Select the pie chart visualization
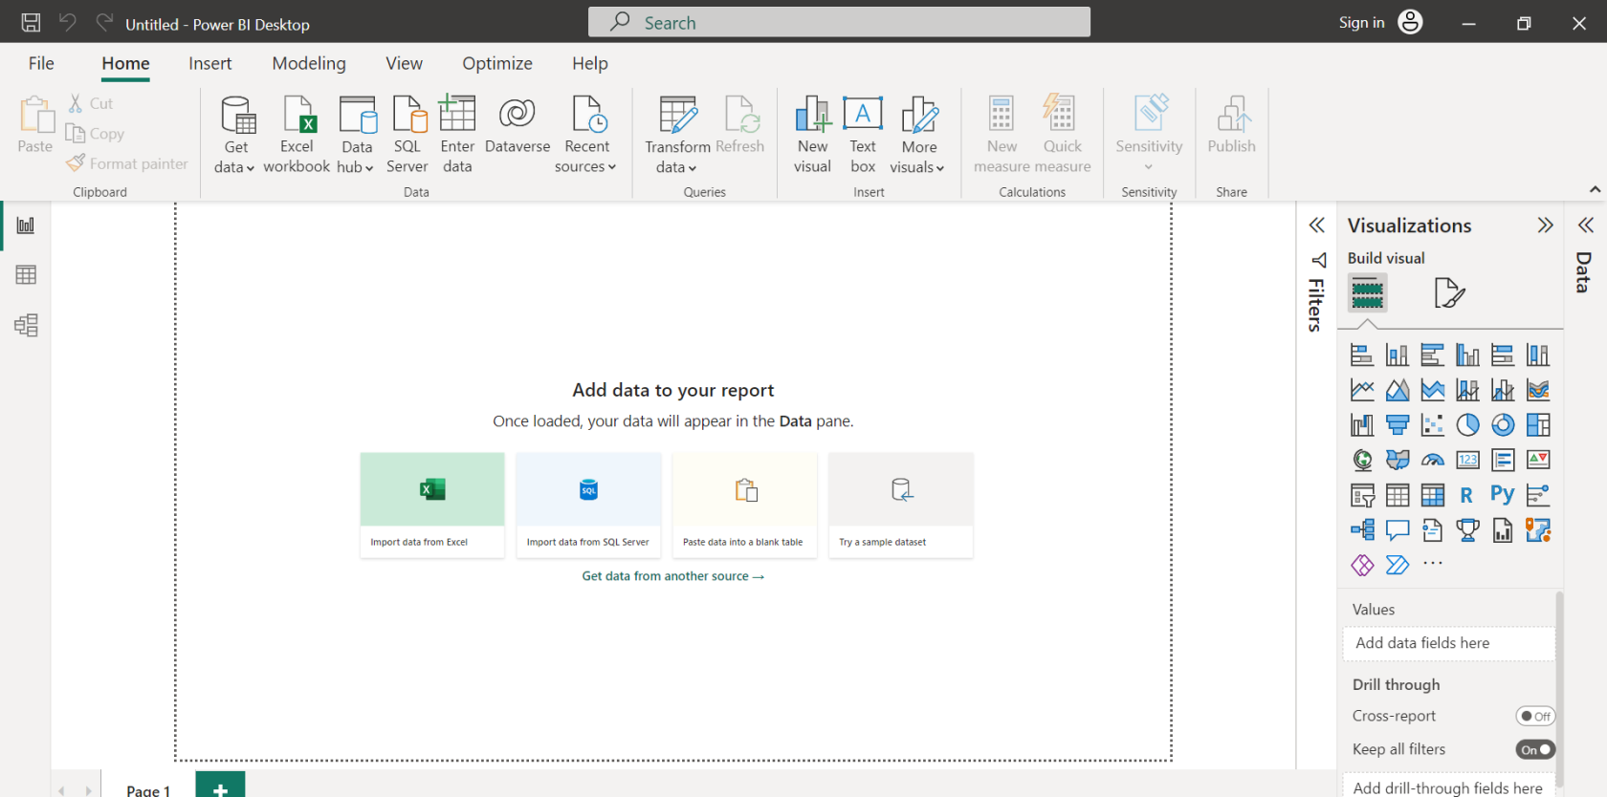This screenshot has height=797, width=1607. click(1467, 425)
